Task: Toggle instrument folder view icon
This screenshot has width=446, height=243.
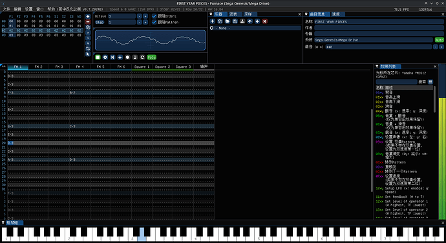Action: point(242,21)
